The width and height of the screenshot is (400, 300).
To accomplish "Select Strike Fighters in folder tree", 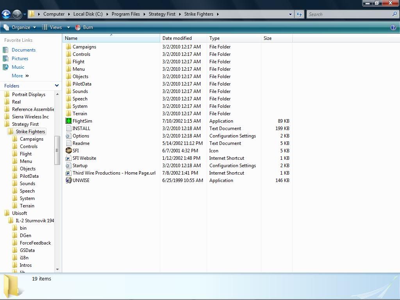I will click(x=30, y=132).
